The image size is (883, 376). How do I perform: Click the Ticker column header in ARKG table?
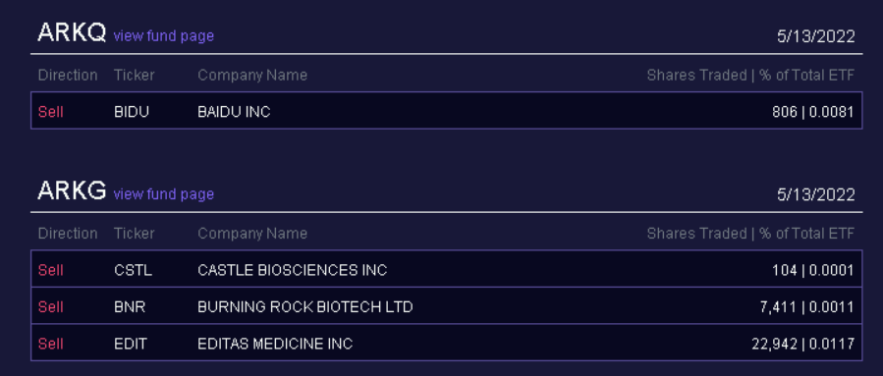pyautogui.click(x=134, y=233)
